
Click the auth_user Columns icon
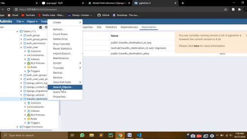[x=29, y=51]
